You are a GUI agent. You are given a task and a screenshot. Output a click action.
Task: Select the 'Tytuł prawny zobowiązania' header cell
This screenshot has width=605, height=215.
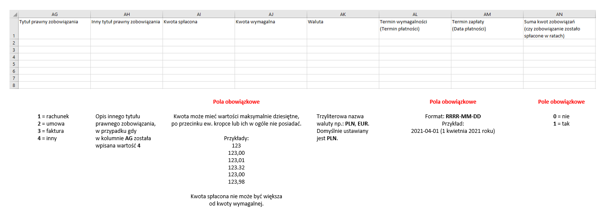coord(54,28)
